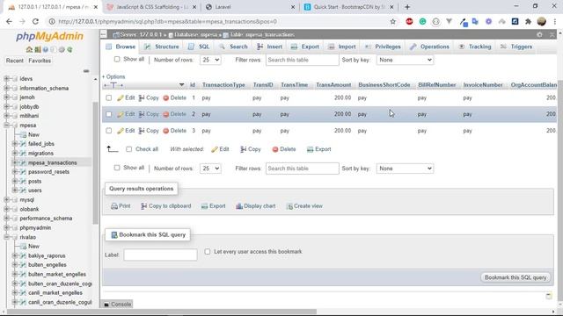
Task: Click the Copy to clipboard icon
Action: (143, 206)
